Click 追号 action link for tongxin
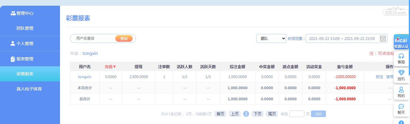Screen dimensions: 410x124 pyautogui.click(x=390, y=77)
